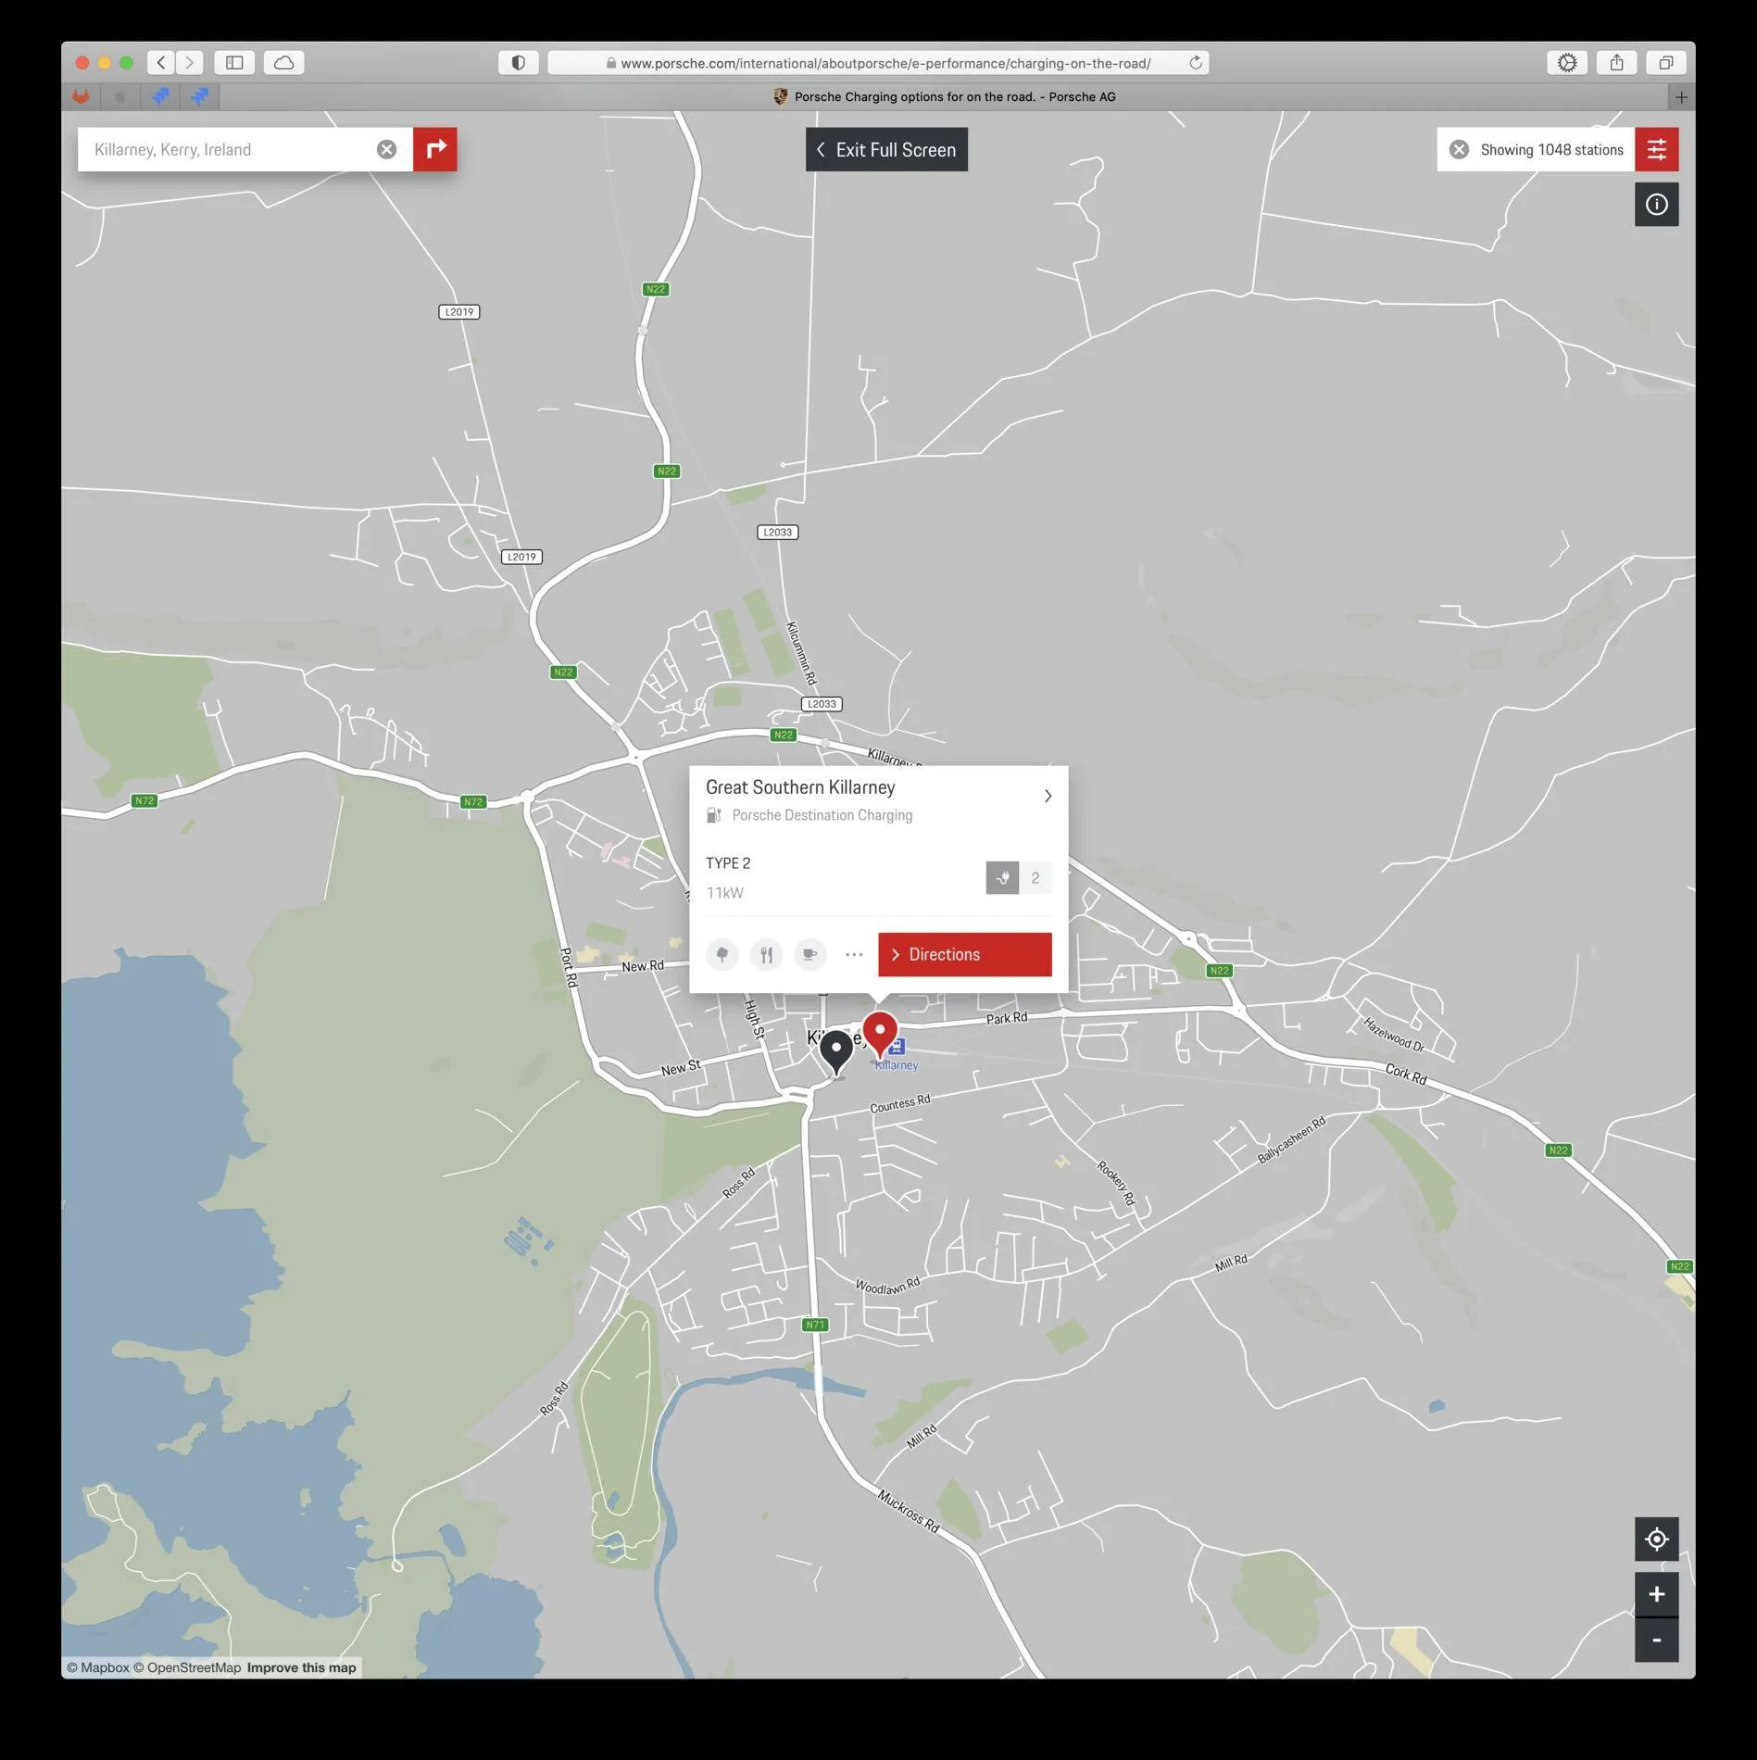Select the black location pin
Viewport: 1757px width, 1760px height.
(836, 1052)
